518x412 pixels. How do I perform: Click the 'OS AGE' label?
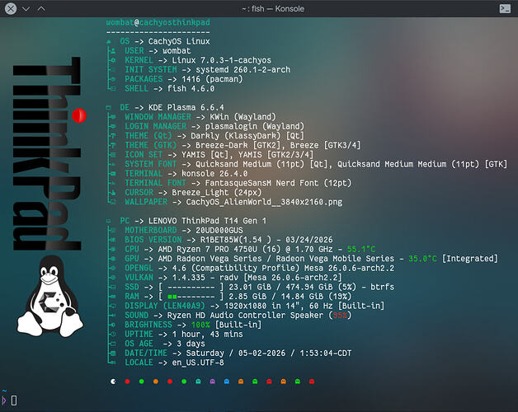tap(139, 344)
